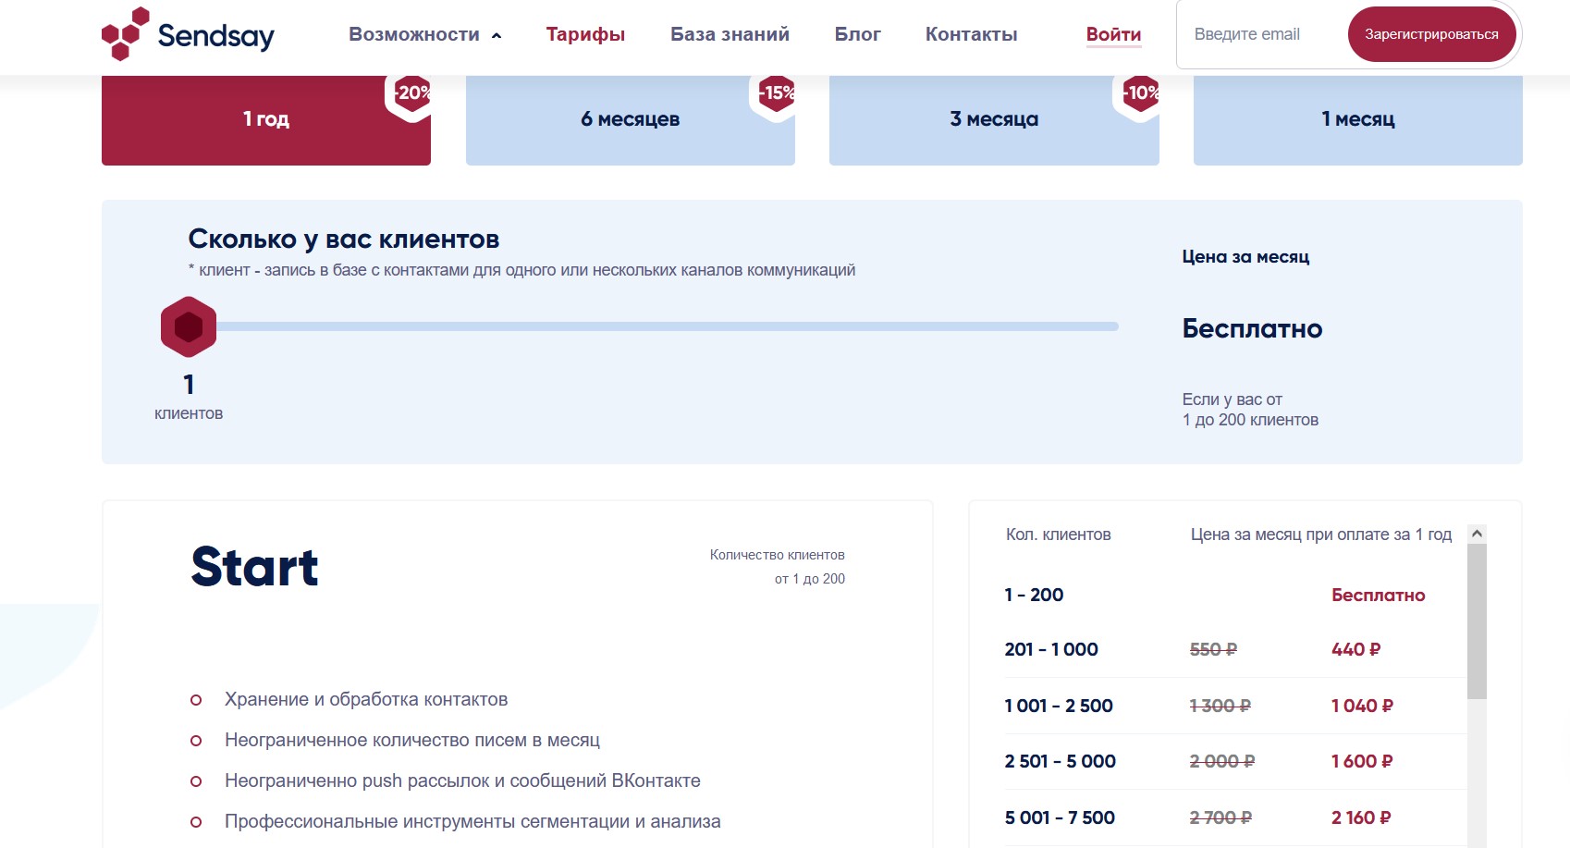Go to the Блог section
1570x848 pixels.
tap(857, 35)
